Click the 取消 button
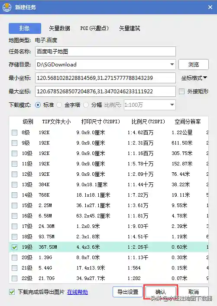The image size is (217, 306). (194, 292)
